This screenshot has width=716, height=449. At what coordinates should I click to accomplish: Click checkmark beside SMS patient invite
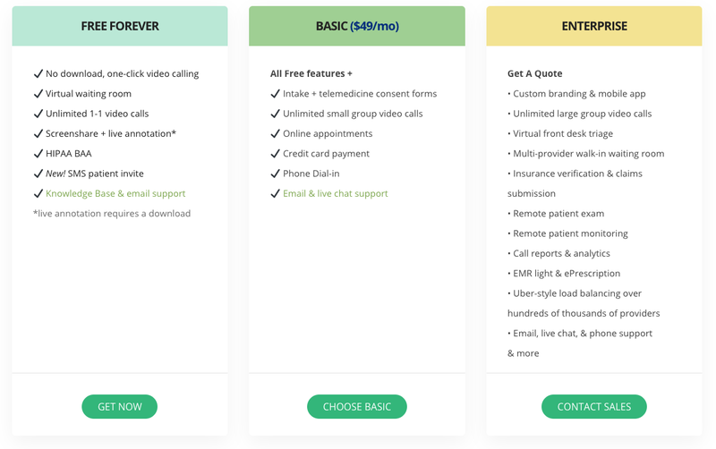38,174
